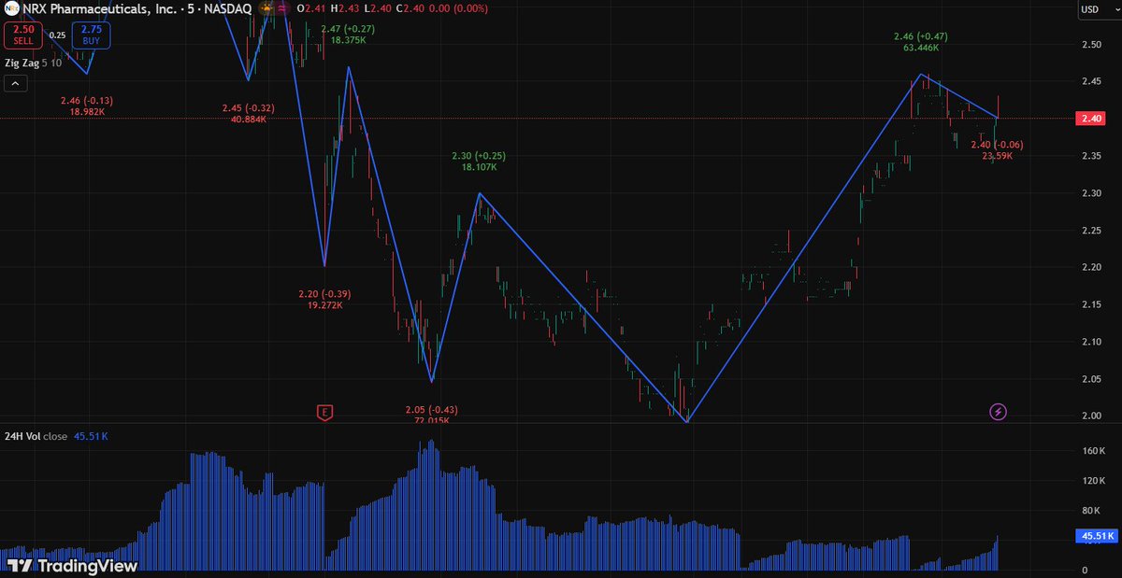Click the 80K volume axis label
Viewport: 1122px width, 578px height.
coord(1093,511)
